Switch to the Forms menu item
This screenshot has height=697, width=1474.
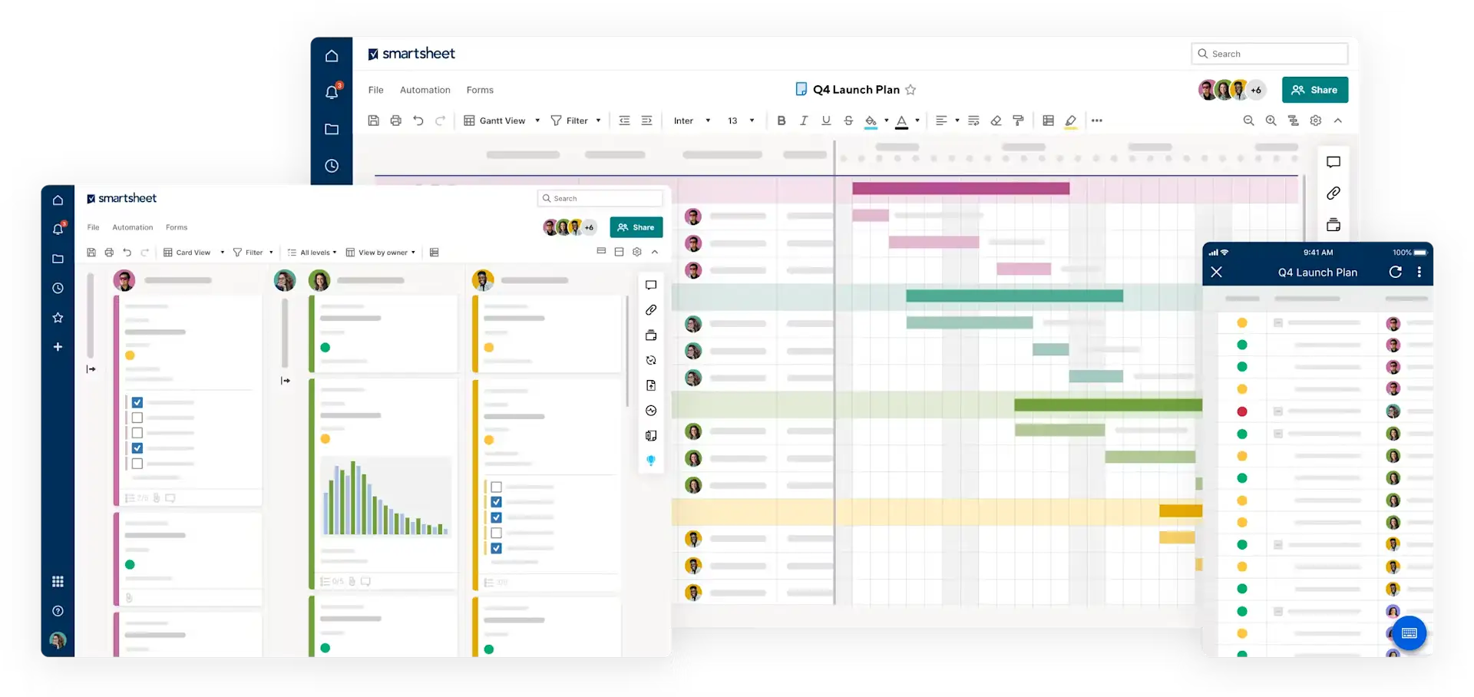[480, 90]
